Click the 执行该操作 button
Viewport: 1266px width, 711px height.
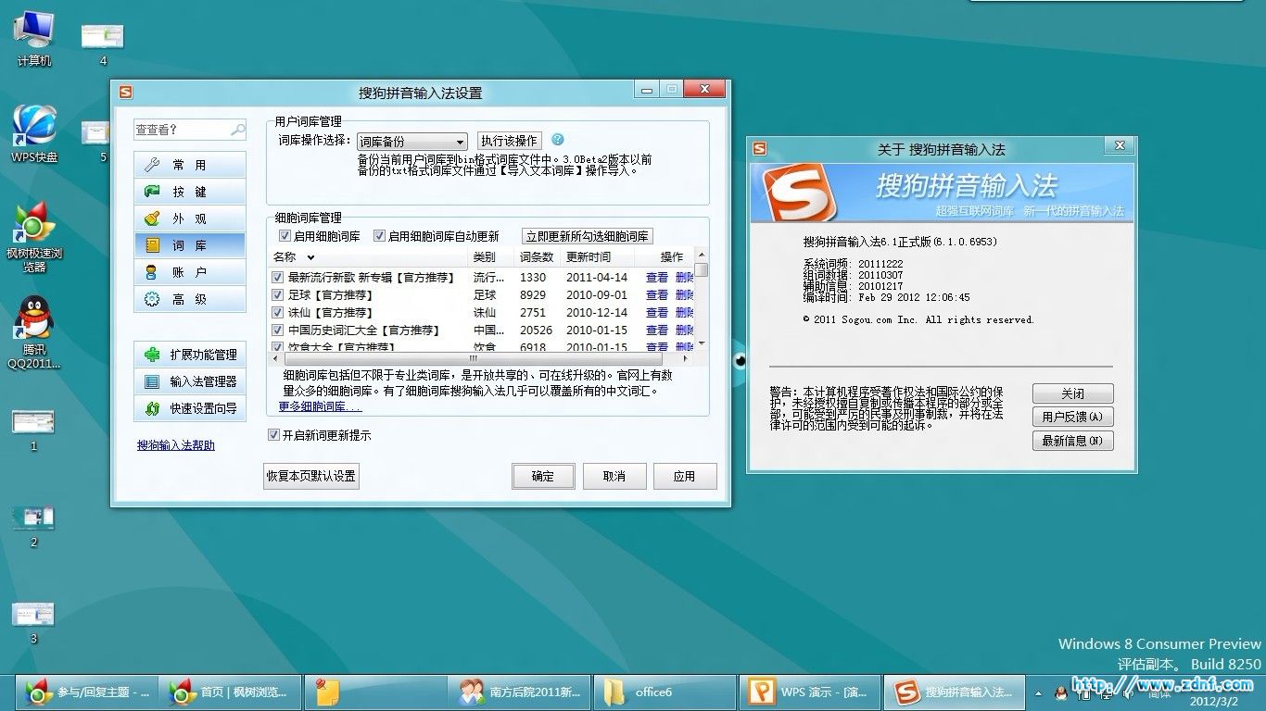[x=509, y=141]
